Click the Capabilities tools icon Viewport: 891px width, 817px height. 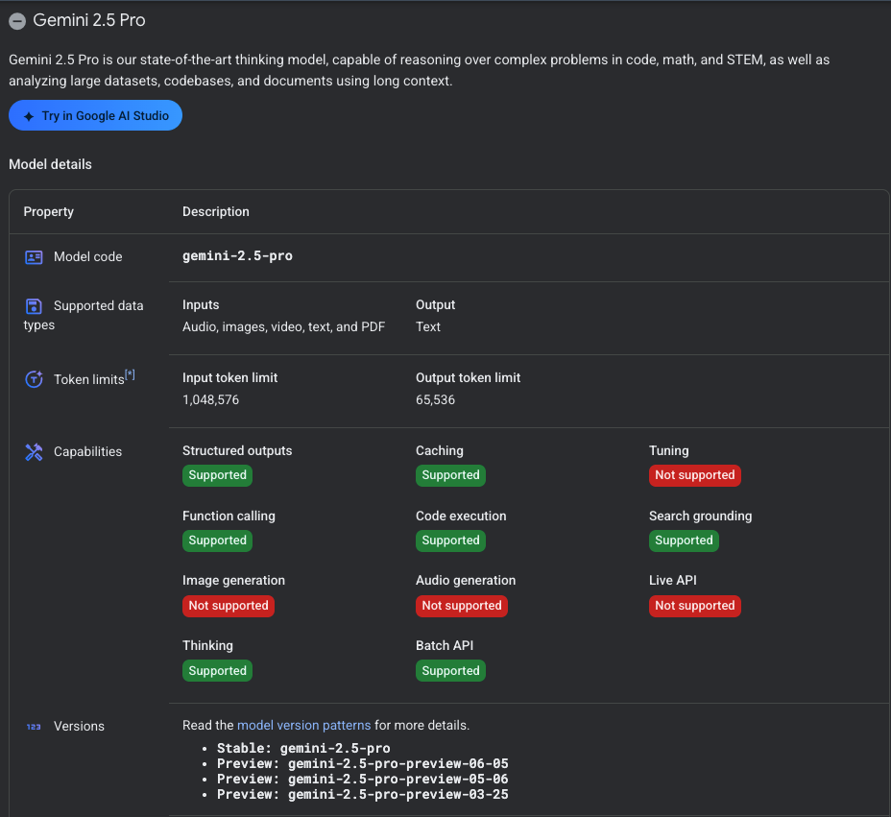tap(34, 452)
